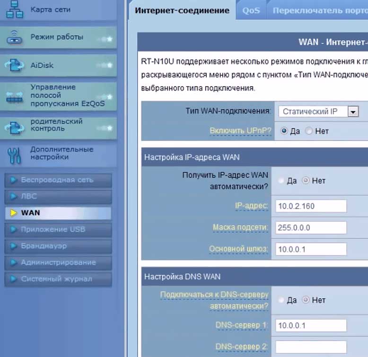Click the star icon on AiDisk
Image resolution: width=368 pixels, height=357 pixels.
pyautogui.click(x=109, y=65)
